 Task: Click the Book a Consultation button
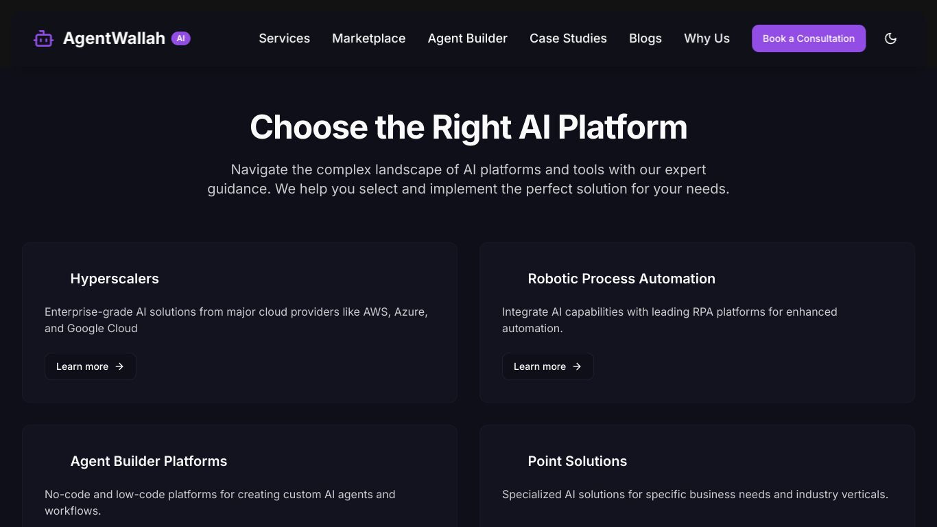pyautogui.click(x=809, y=38)
